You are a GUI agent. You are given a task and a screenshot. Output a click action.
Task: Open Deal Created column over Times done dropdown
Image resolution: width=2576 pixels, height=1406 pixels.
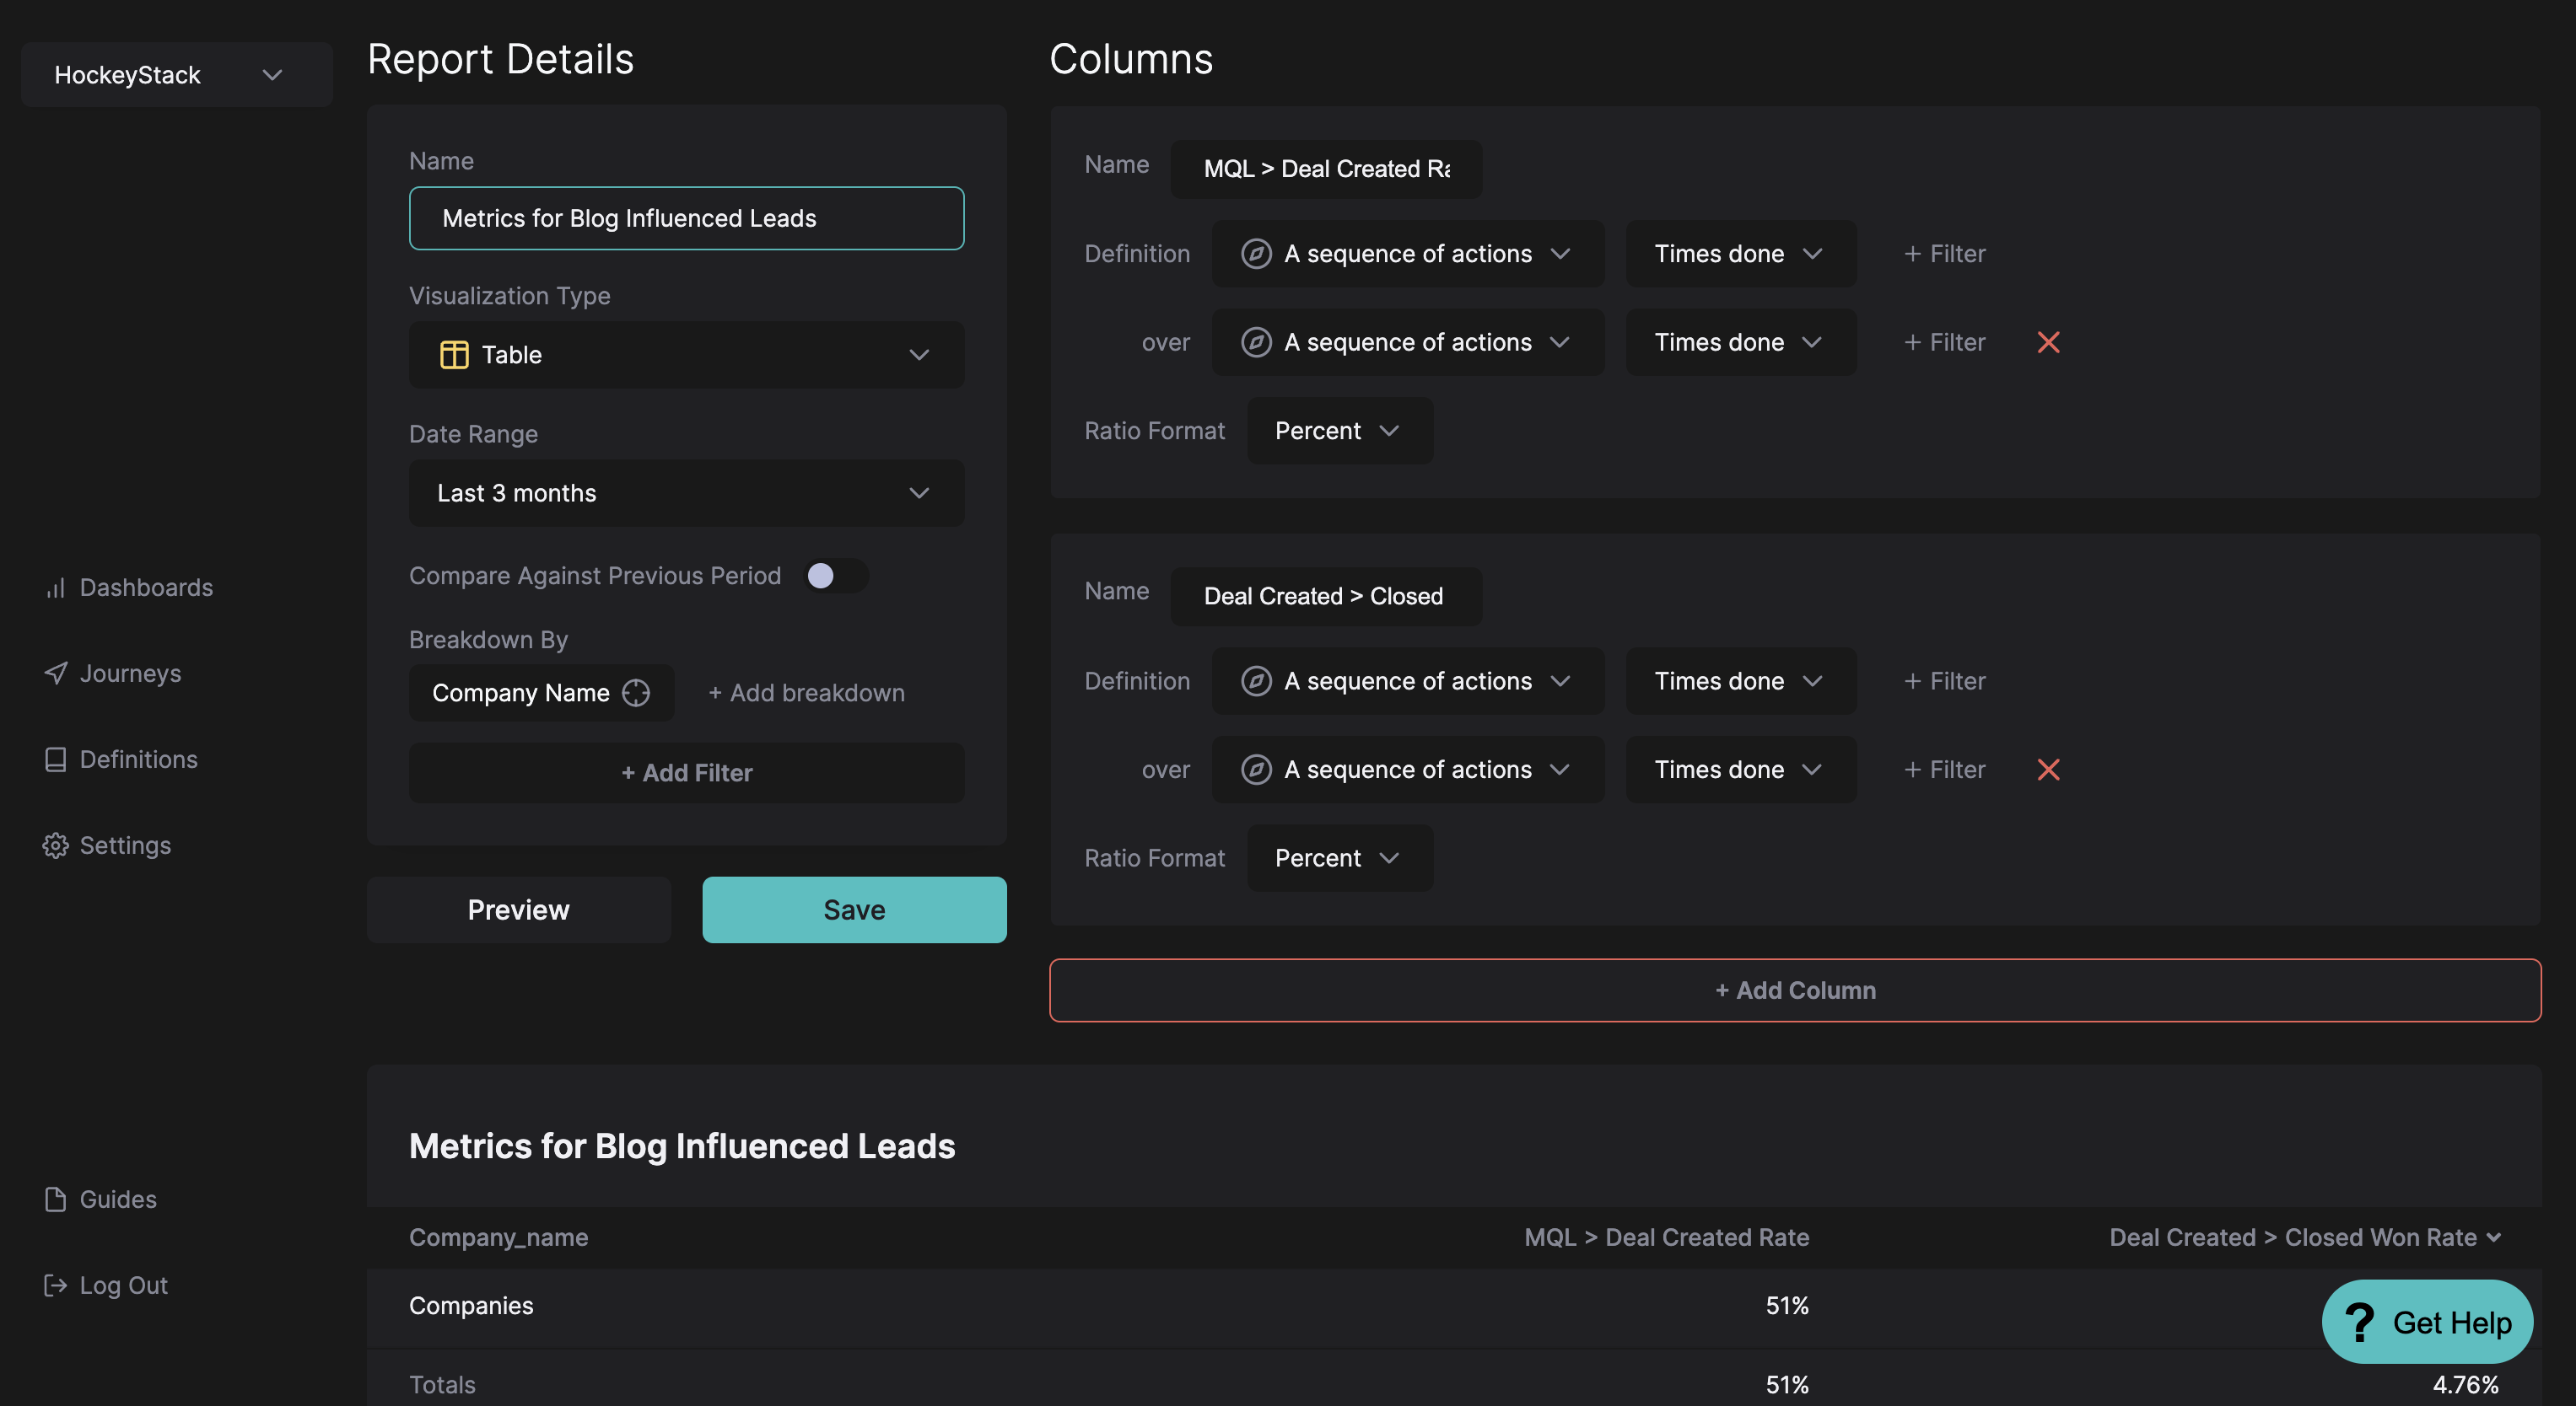click(1740, 770)
